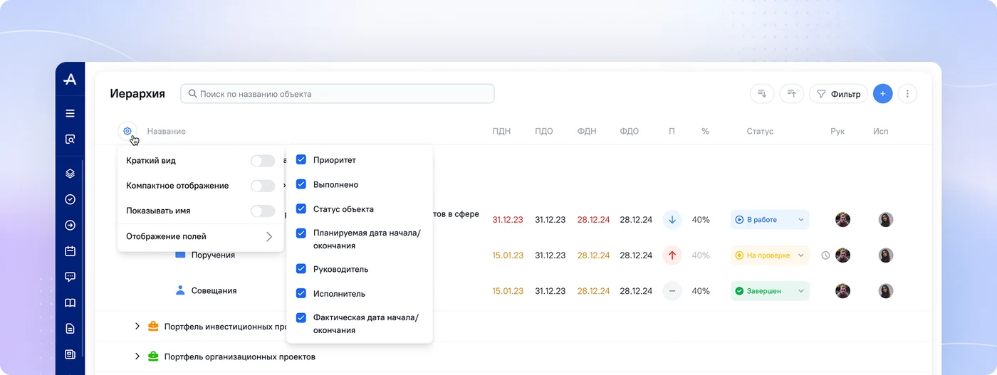Click executor avatar in На проверке row

point(886,255)
